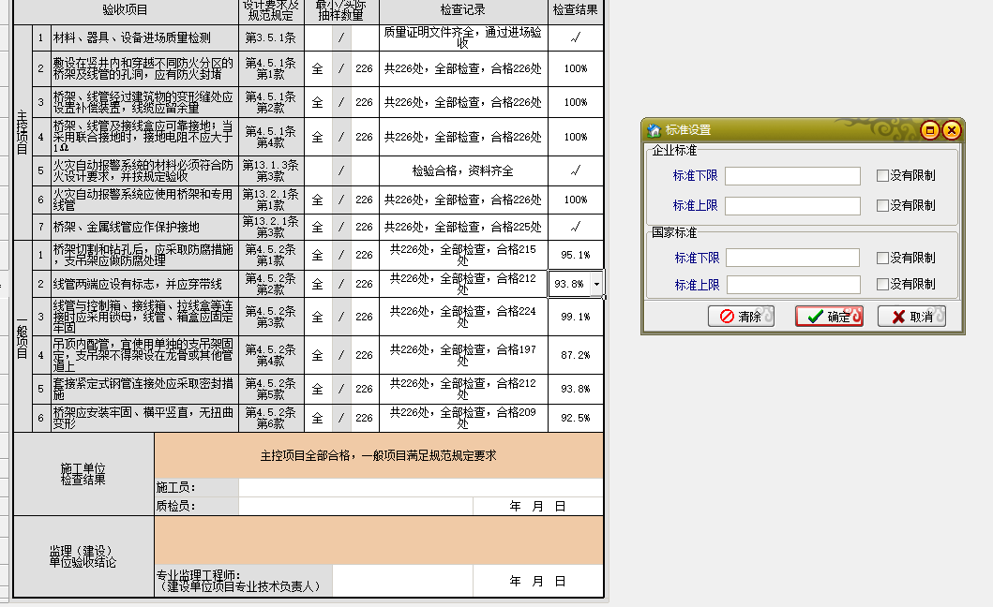Click the blue 标准下限 label under 企业标准

pyautogui.click(x=696, y=174)
